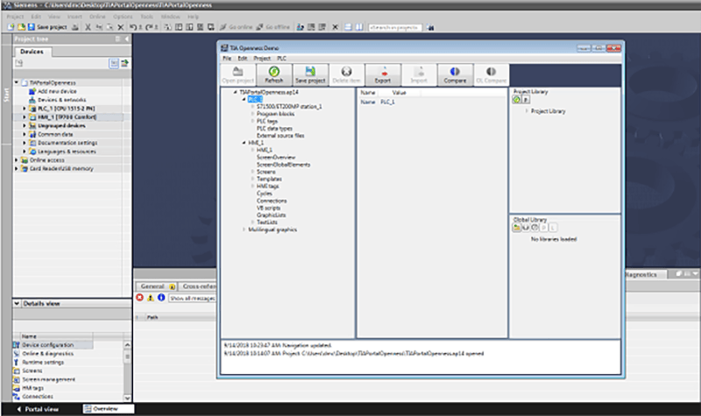Click Save project in the TIA Openness Demo toolbar
This screenshot has width=701, height=416.
coord(310,74)
